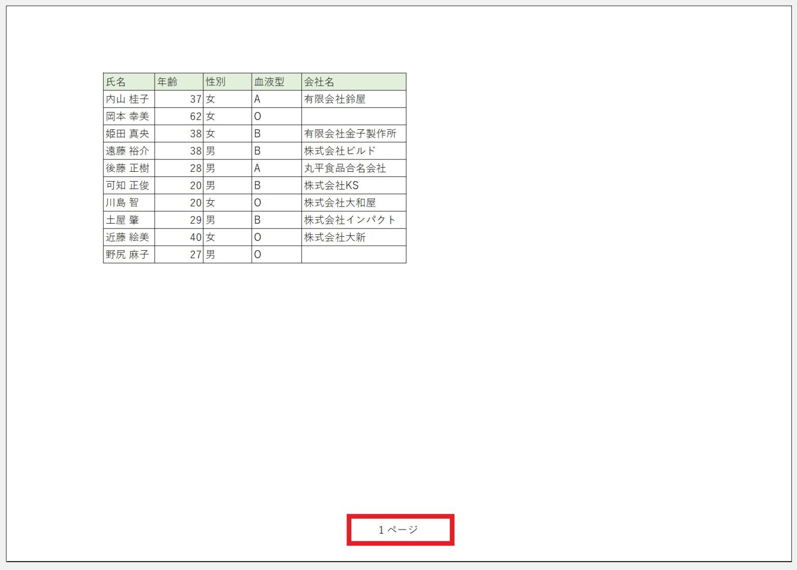Select the name cell 野尻 麻子
Viewport: 797px width, 570px height.
(x=127, y=254)
